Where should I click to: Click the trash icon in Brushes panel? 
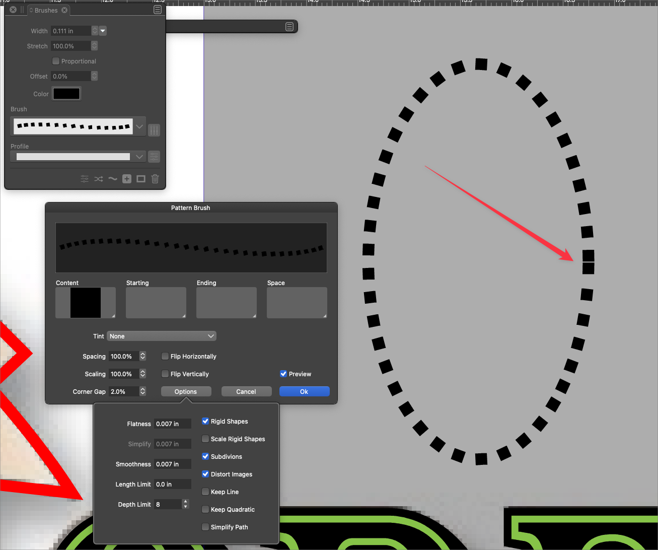point(155,179)
